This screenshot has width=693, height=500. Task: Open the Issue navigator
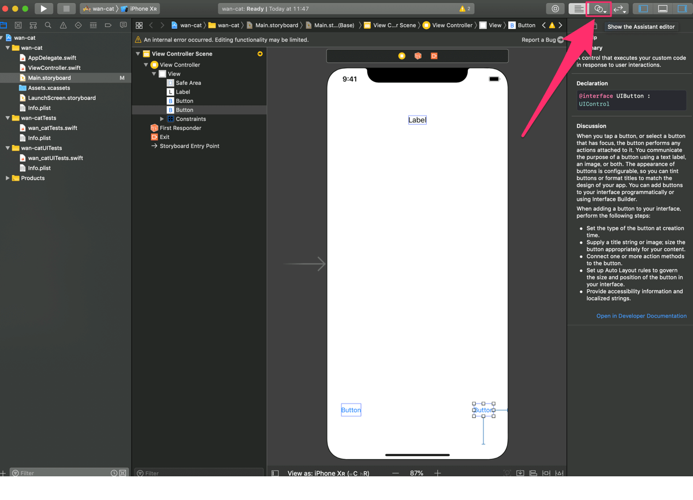pos(63,25)
